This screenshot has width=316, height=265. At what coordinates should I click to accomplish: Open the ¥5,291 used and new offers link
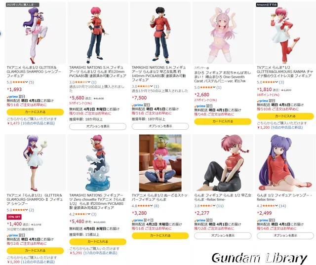pyautogui.click(x=93, y=253)
